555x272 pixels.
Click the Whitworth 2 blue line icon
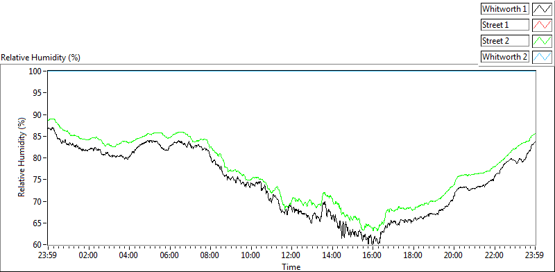pos(542,56)
